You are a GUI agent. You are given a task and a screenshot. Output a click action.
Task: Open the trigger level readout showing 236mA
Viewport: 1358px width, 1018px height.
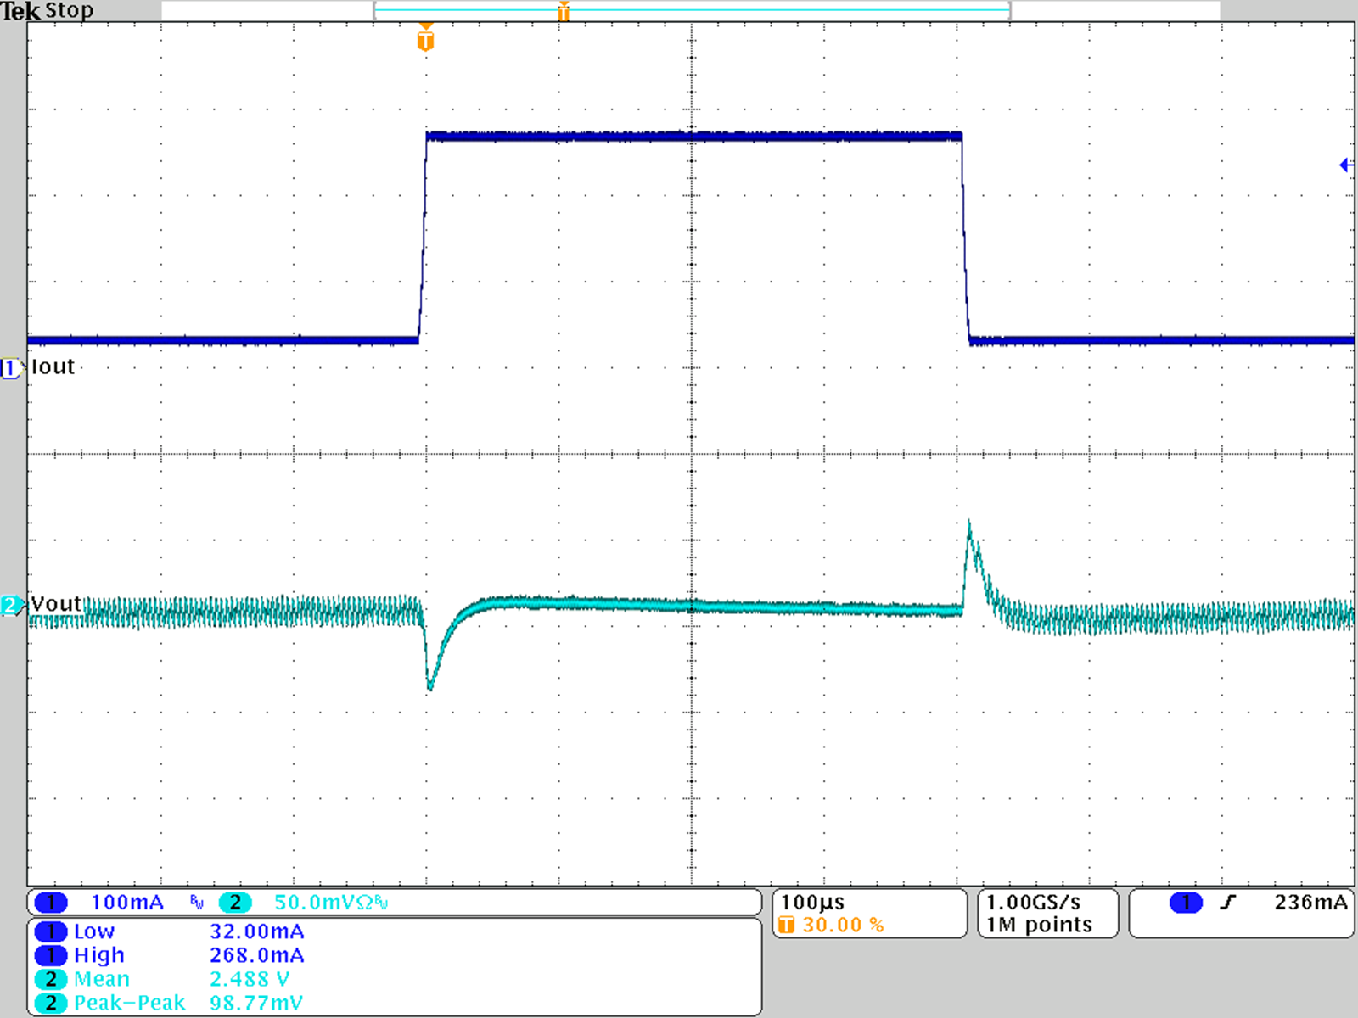coord(1311,902)
